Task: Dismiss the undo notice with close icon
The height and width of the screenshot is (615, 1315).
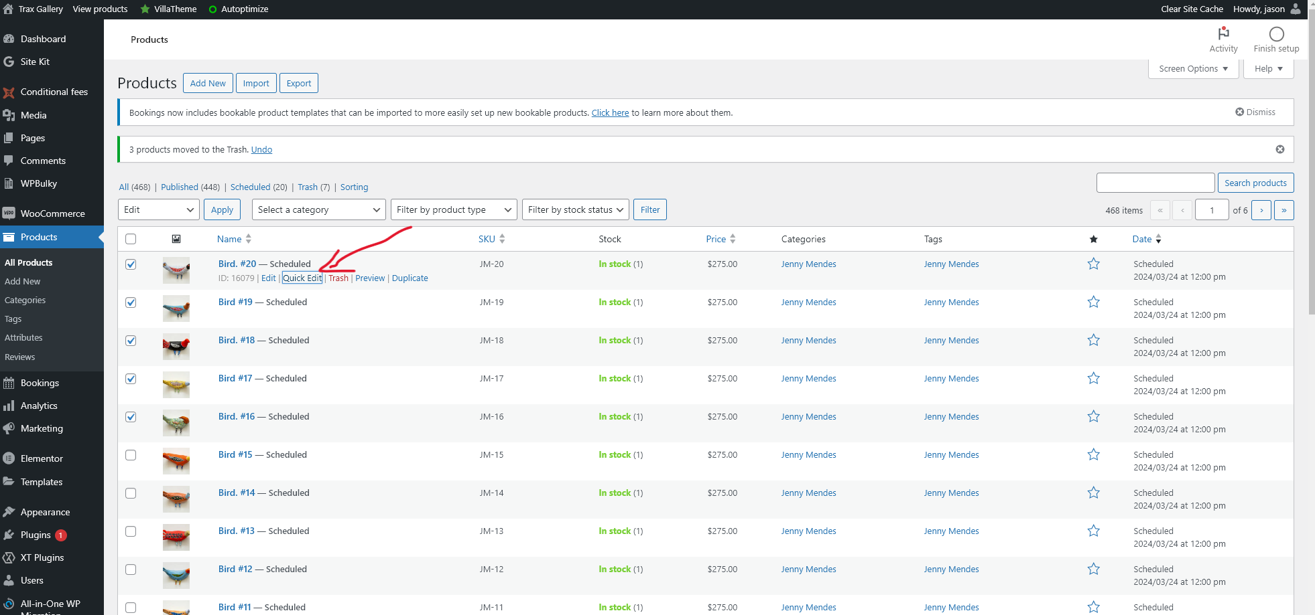Action: [x=1279, y=149]
